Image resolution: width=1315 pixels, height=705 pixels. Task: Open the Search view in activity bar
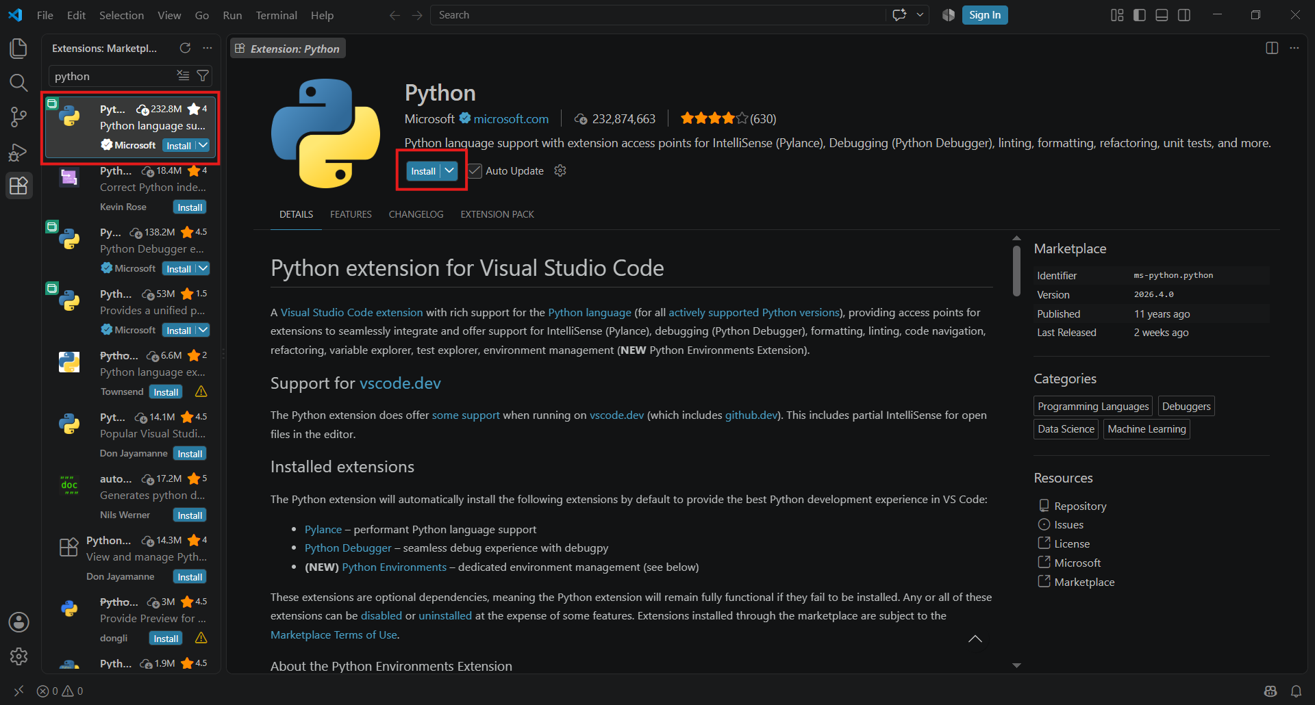(x=18, y=83)
